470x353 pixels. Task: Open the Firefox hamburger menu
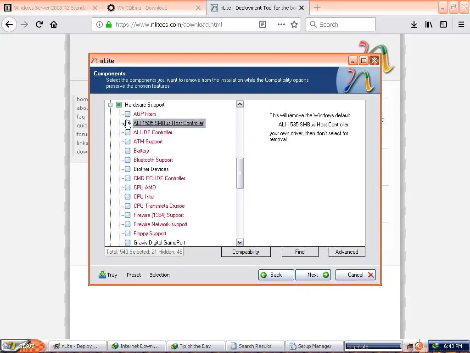[x=461, y=24]
